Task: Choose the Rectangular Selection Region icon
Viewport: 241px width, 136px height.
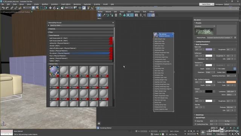Action: pos(41,8)
